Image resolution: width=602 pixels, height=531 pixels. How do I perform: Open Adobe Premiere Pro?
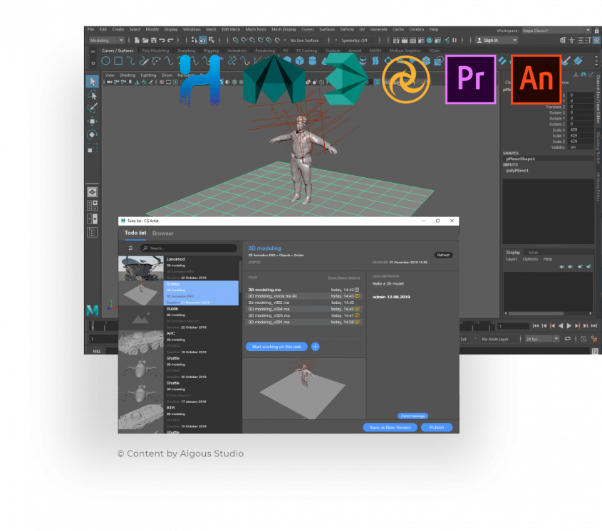(x=470, y=79)
